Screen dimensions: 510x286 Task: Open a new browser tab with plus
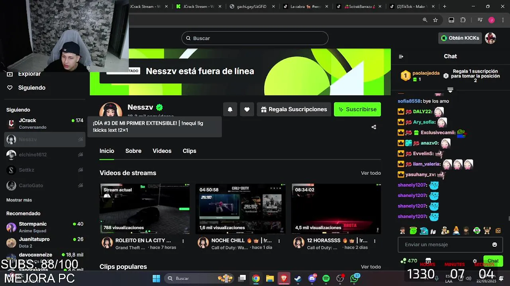coord(445,6)
